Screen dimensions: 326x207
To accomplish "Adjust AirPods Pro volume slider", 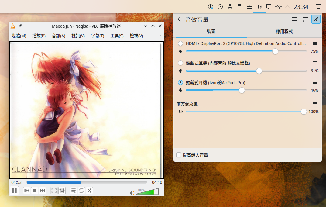I will coord(246,90).
